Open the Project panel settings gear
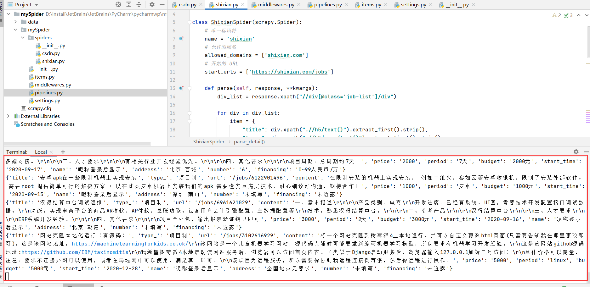 point(151,5)
